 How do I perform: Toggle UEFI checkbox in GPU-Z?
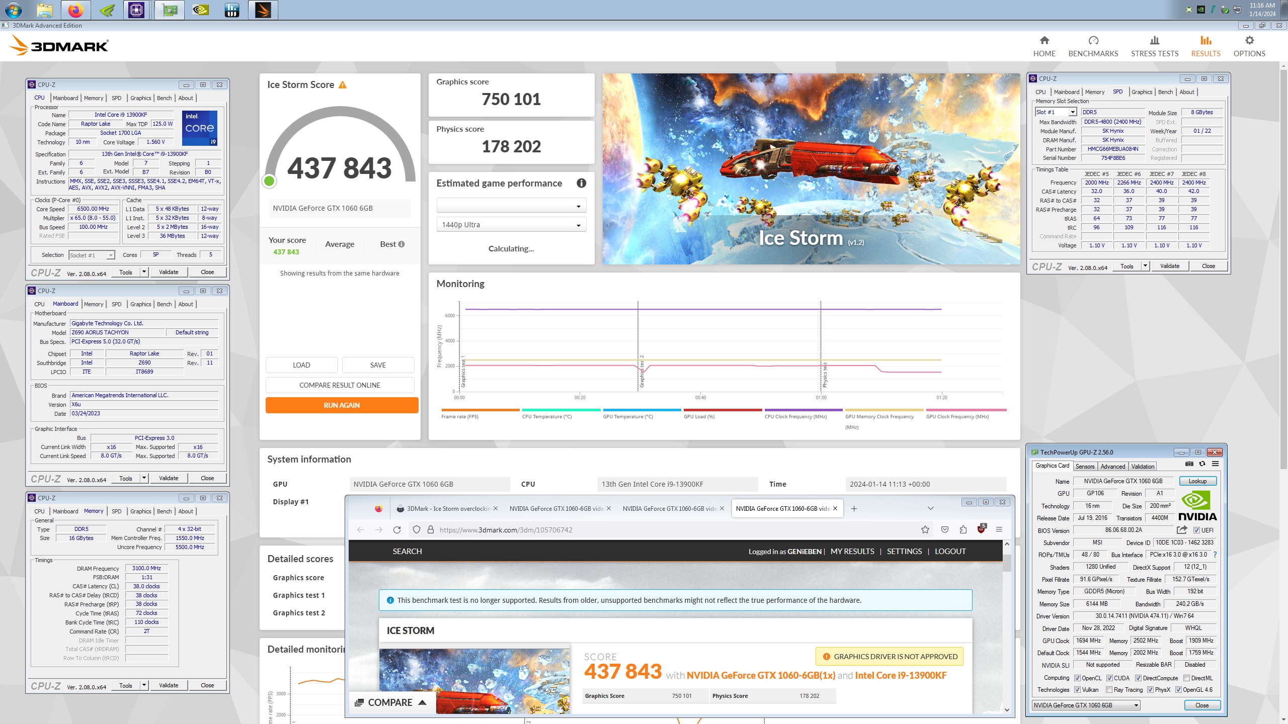1196,530
